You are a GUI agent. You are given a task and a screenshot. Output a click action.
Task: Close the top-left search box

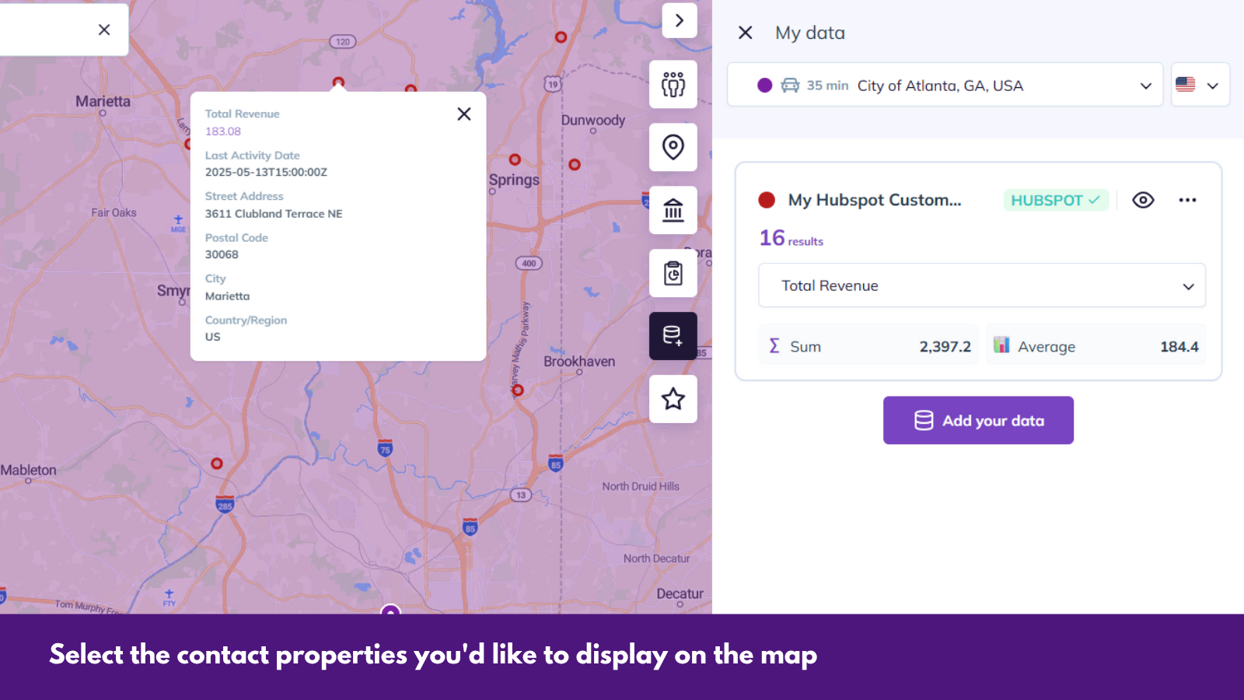coord(104,30)
